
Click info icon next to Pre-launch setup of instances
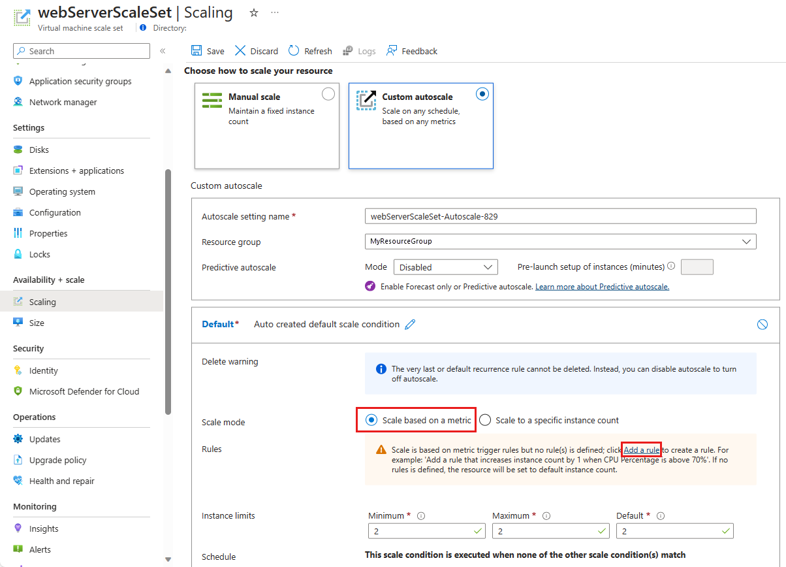pos(671,266)
